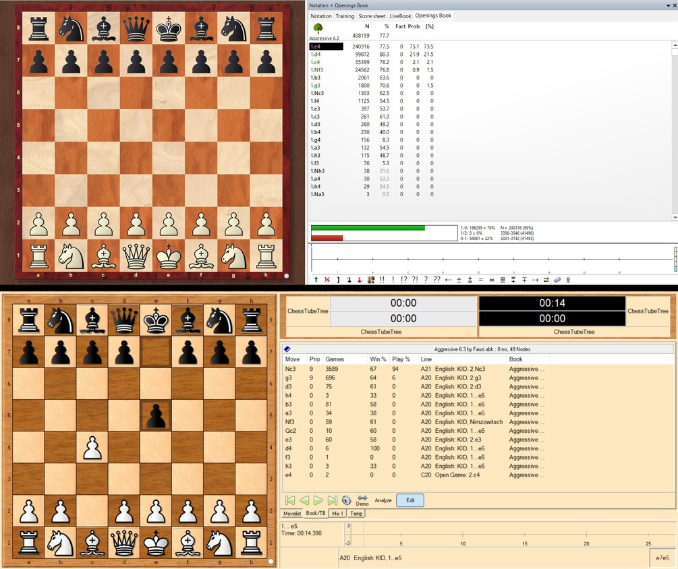Toggle the Demo mode button
678x569 pixels.
[x=362, y=501]
